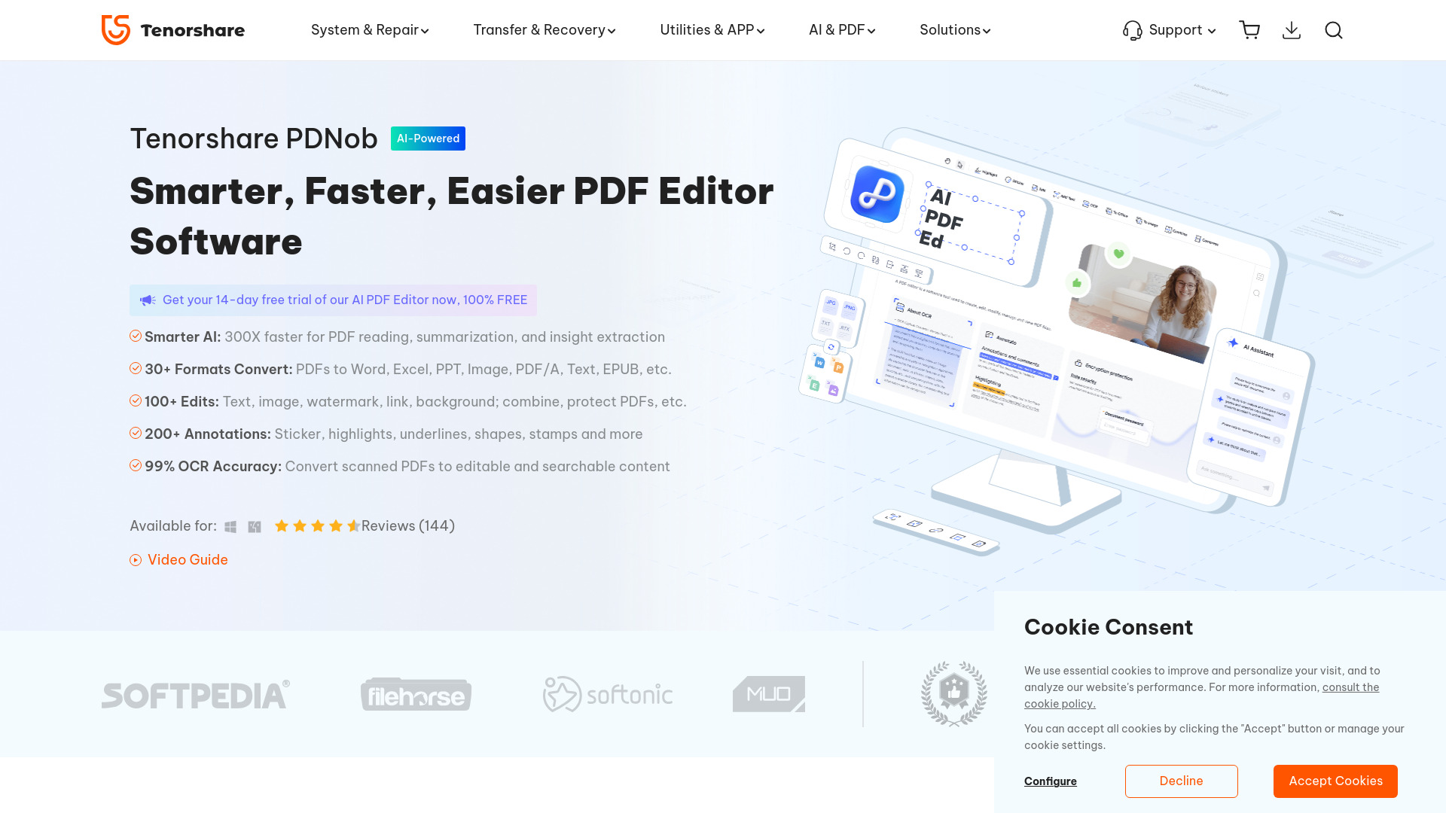Click the Tenorshare logo icon

tap(115, 30)
